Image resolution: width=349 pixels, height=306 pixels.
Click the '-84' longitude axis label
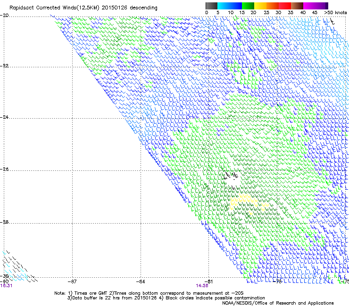coord(141,282)
